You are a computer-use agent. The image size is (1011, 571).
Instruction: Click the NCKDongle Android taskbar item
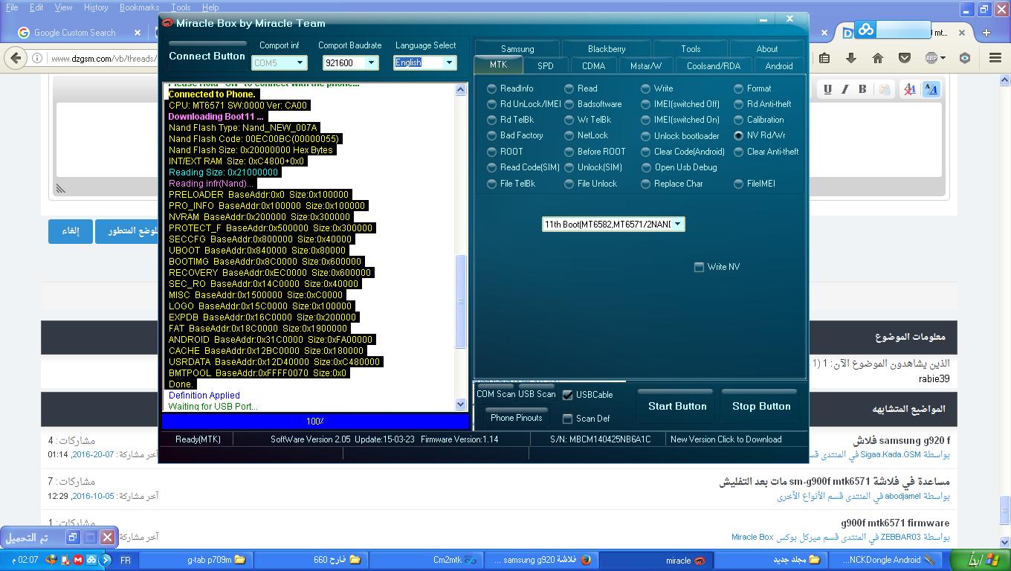point(885,560)
